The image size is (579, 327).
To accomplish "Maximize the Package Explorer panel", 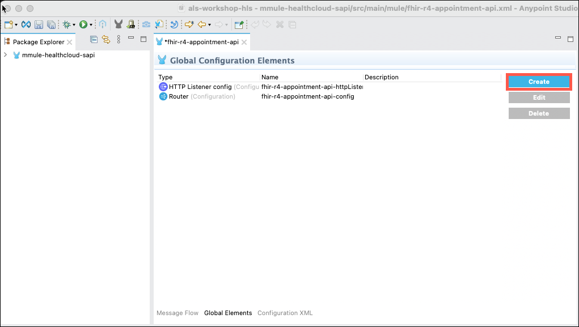I will 143,39.
